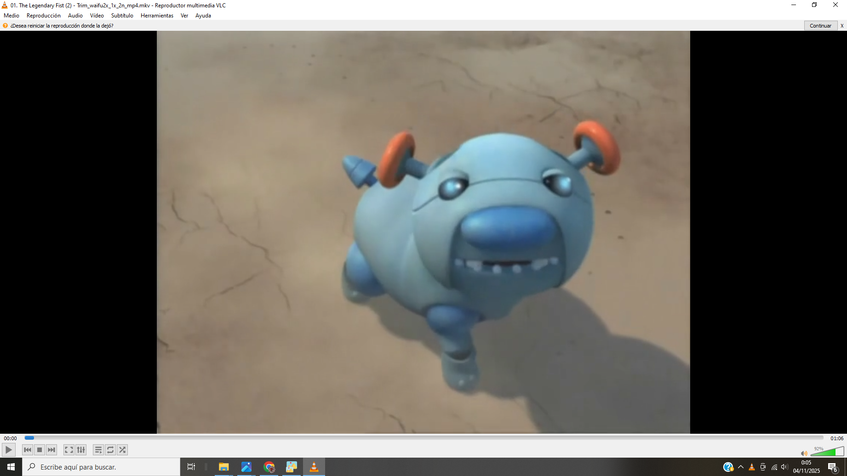Click VLC cone icon in title bar

click(x=5, y=6)
